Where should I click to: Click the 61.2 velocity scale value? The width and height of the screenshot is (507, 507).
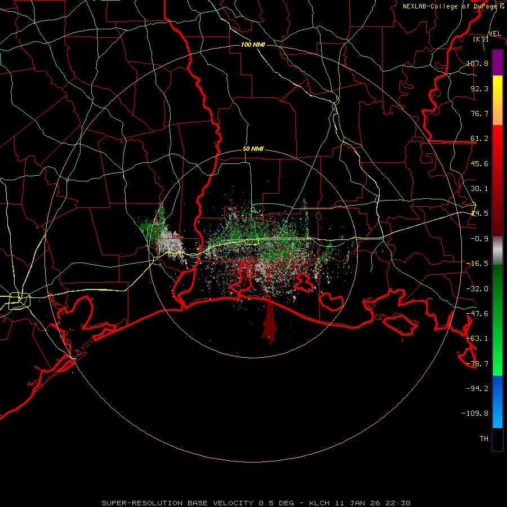479,139
